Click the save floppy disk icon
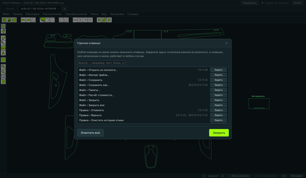 tap(4, 20)
